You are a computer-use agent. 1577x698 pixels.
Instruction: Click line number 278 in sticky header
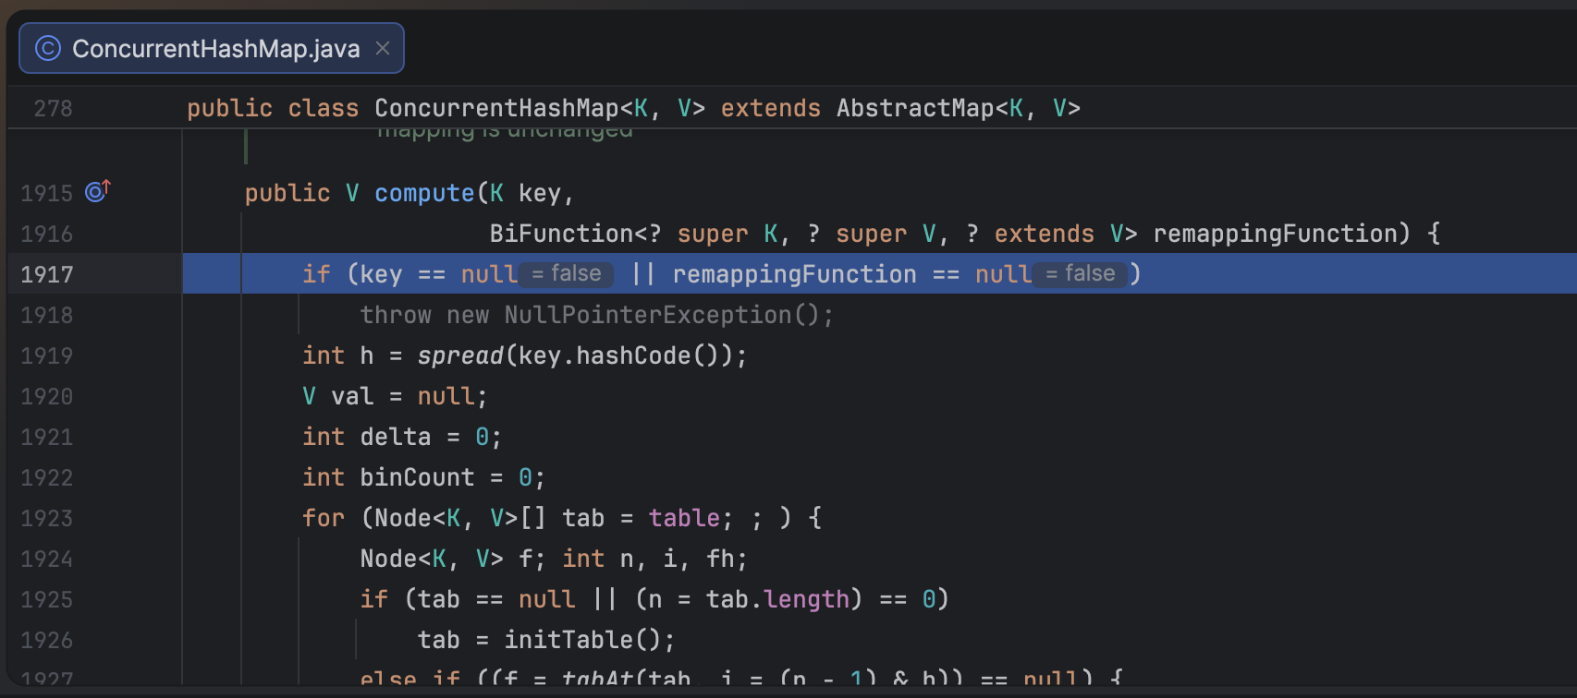[54, 109]
